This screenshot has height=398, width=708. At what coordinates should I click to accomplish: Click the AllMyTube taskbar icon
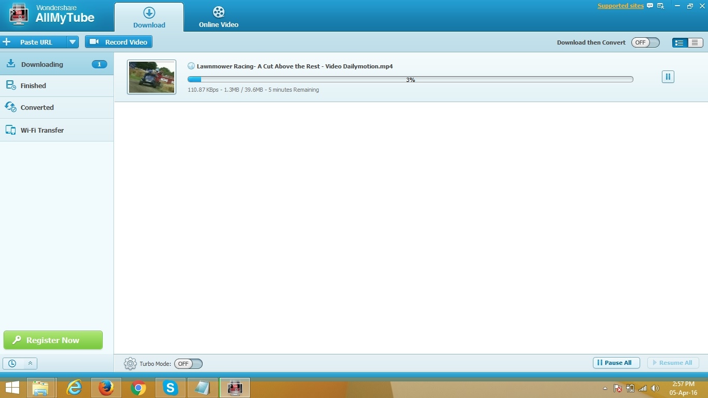point(235,388)
